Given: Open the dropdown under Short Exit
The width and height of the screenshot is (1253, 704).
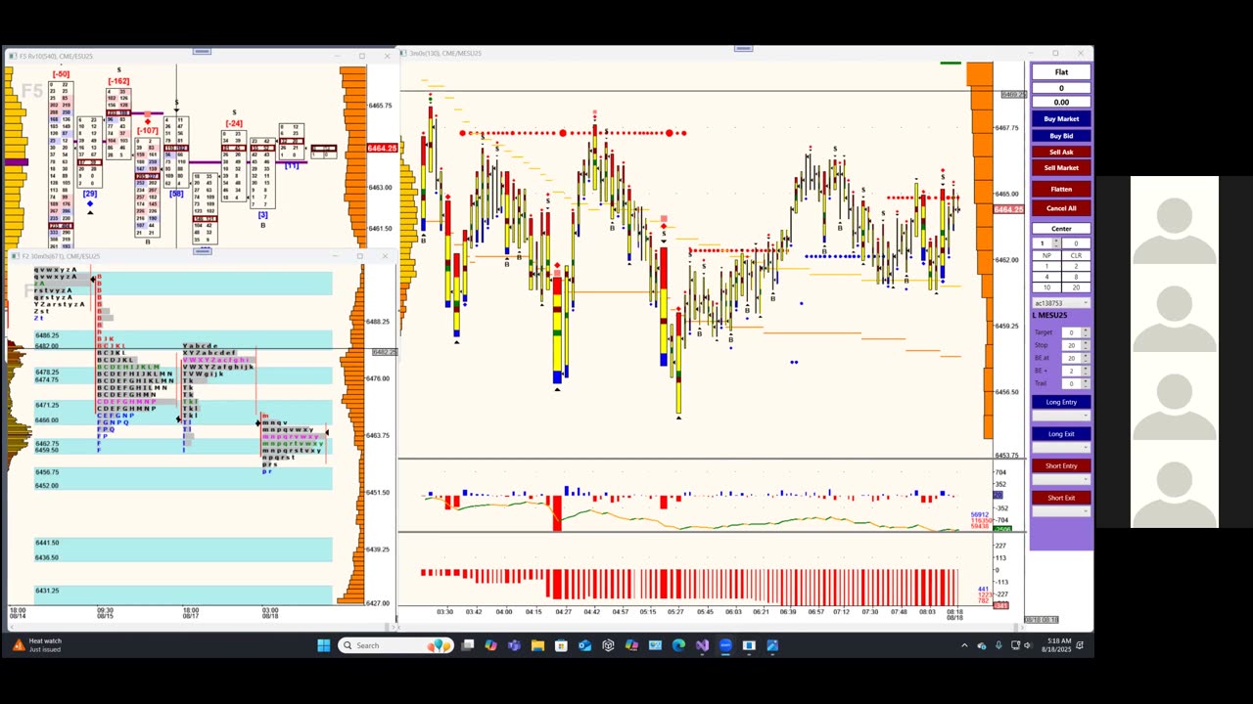Looking at the screenshot, I should [x=1061, y=511].
